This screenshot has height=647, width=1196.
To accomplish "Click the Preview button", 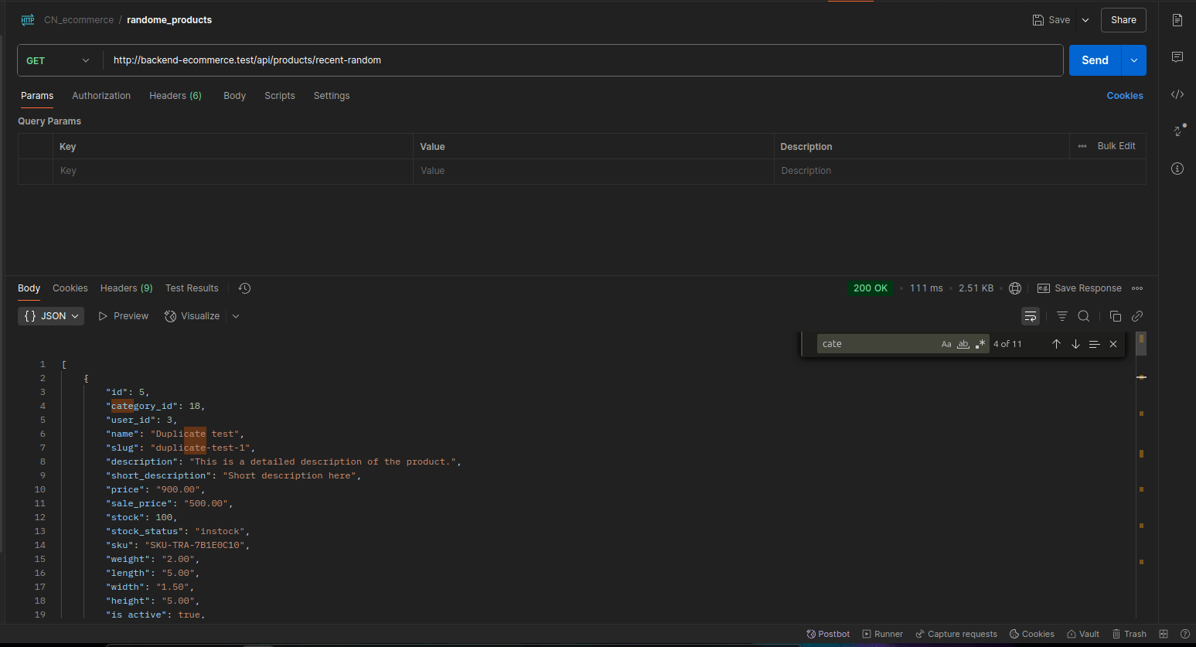I will (124, 316).
